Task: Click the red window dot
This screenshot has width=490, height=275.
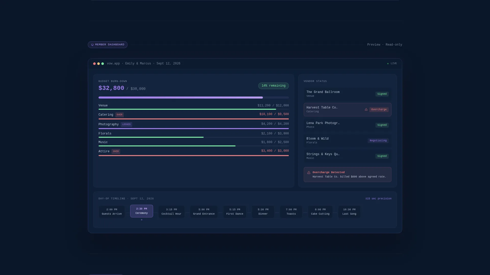Action: (94, 64)
